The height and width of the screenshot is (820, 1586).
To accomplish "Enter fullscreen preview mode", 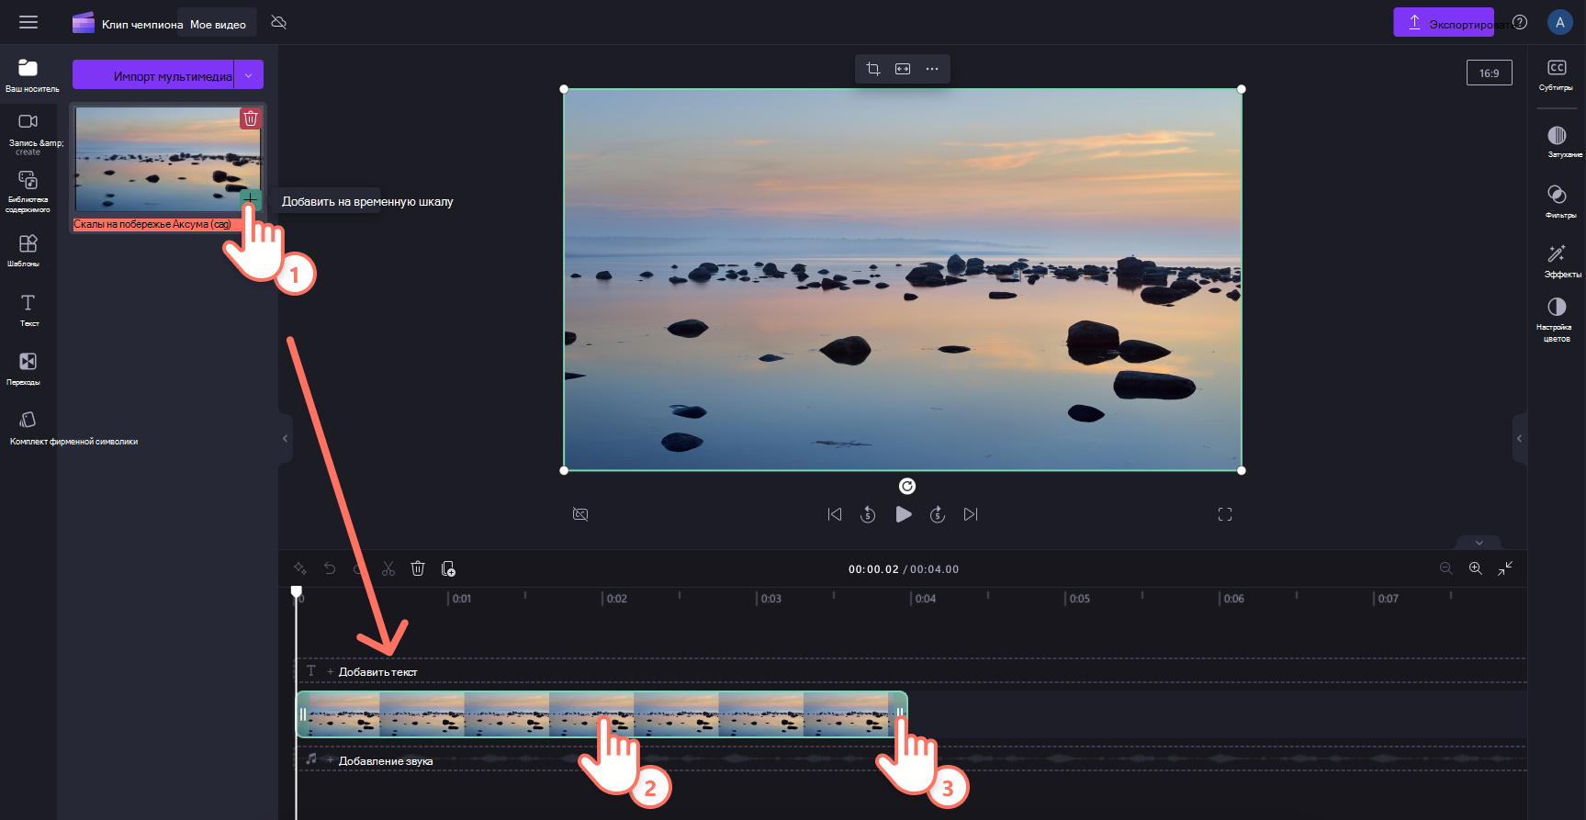I will [1225, 514].
